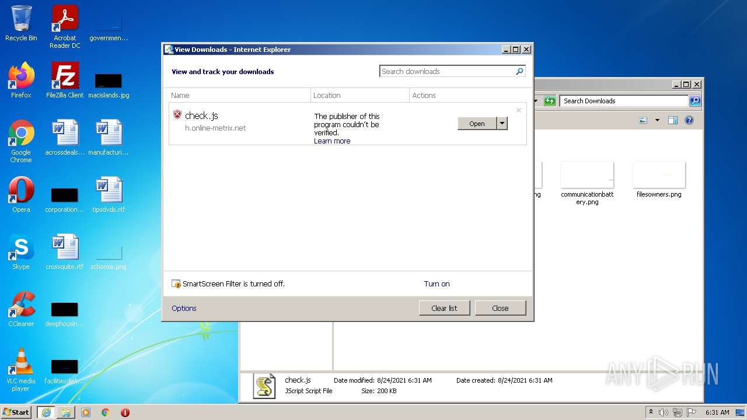This screenshot has width=747, height=420.
Task: Click Learn more link
Action: click(x=332, y=141)
